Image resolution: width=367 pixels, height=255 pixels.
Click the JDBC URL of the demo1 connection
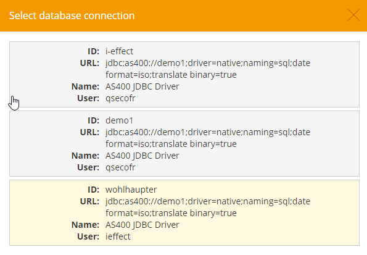[x=208, y=138]
